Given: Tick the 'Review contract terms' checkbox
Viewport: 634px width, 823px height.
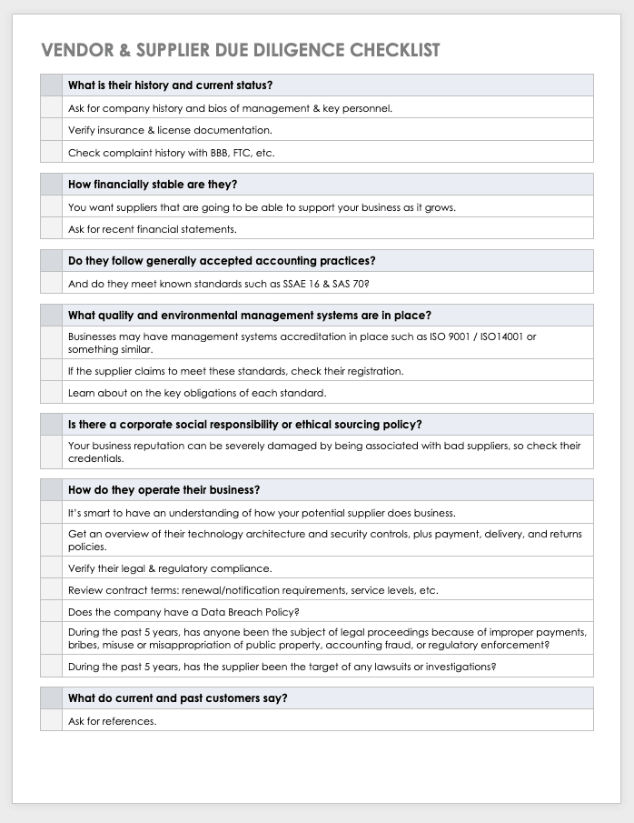Looking at the screenshot, I should click(52, 590).
